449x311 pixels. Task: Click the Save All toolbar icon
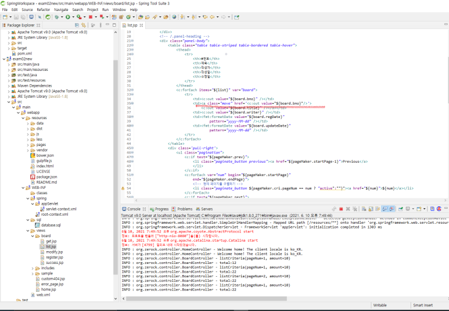(x=23, y=17)
